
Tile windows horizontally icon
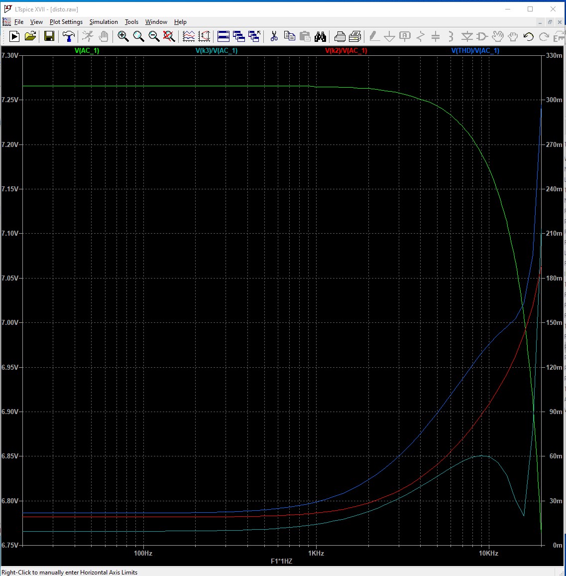click(x=224, y=36)
